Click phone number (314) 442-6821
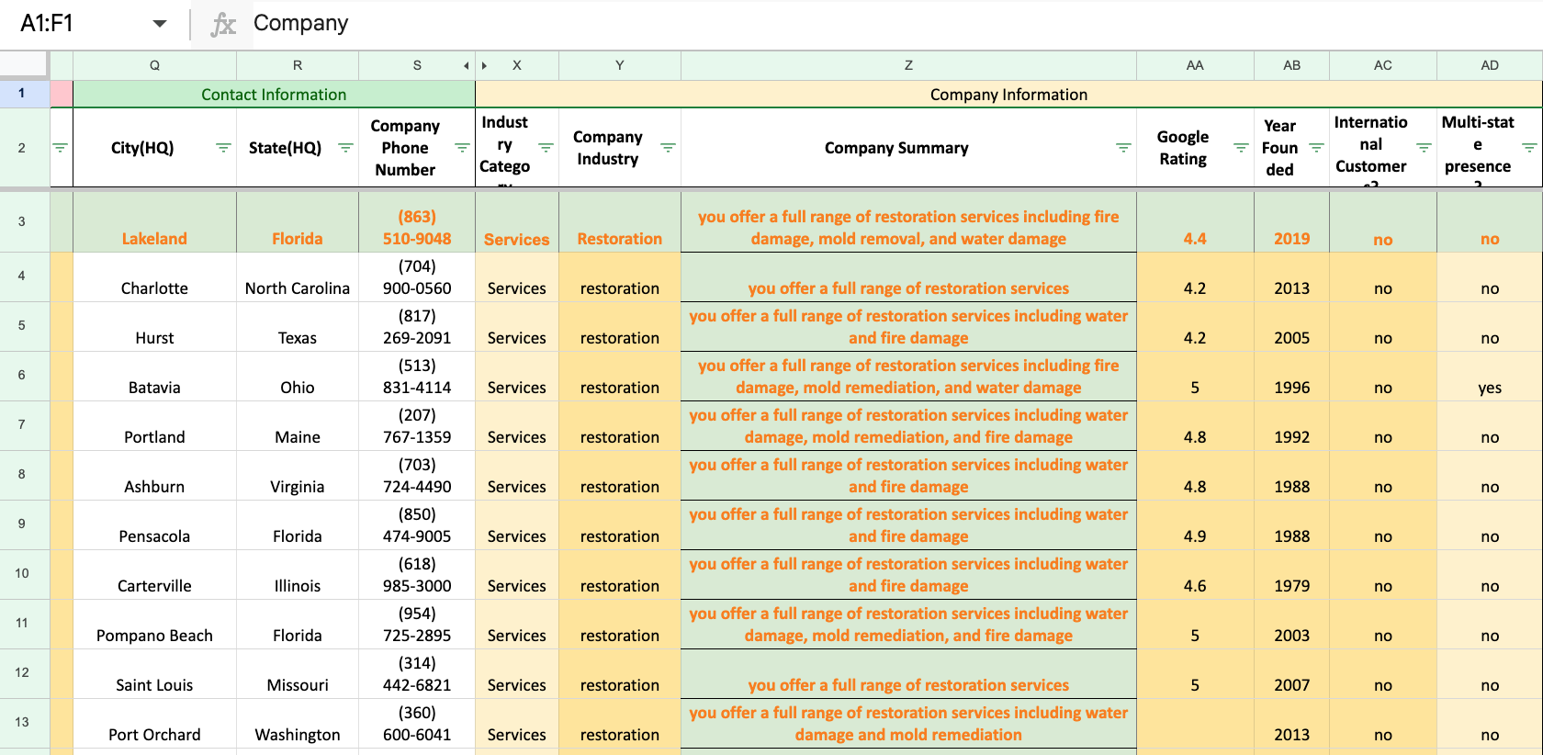1543x755 pixels. [417, 674]
